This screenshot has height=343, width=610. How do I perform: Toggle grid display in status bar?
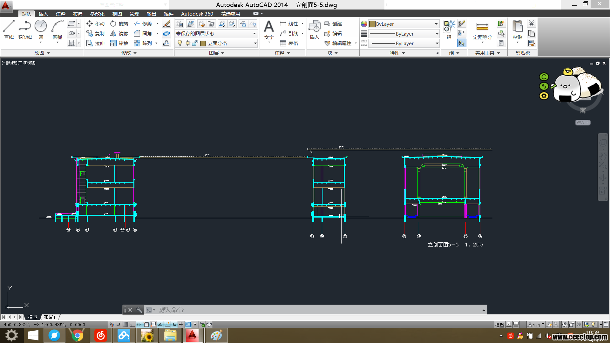(125, 324)
